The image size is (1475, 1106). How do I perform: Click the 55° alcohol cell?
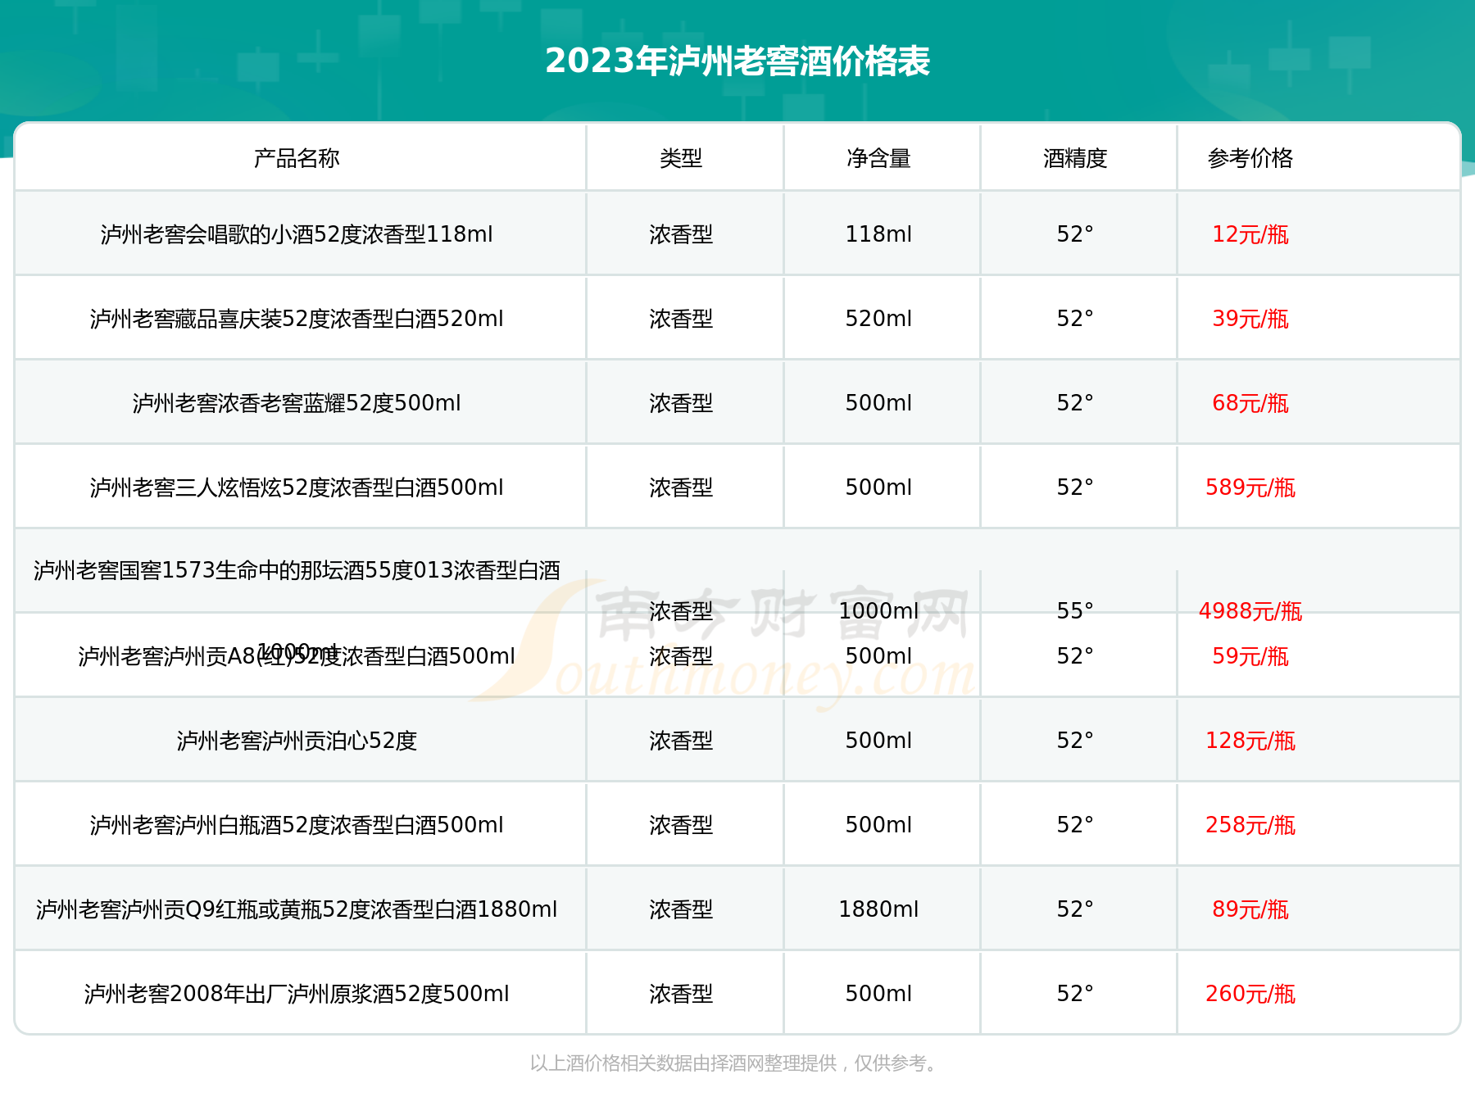[1075, 611]
